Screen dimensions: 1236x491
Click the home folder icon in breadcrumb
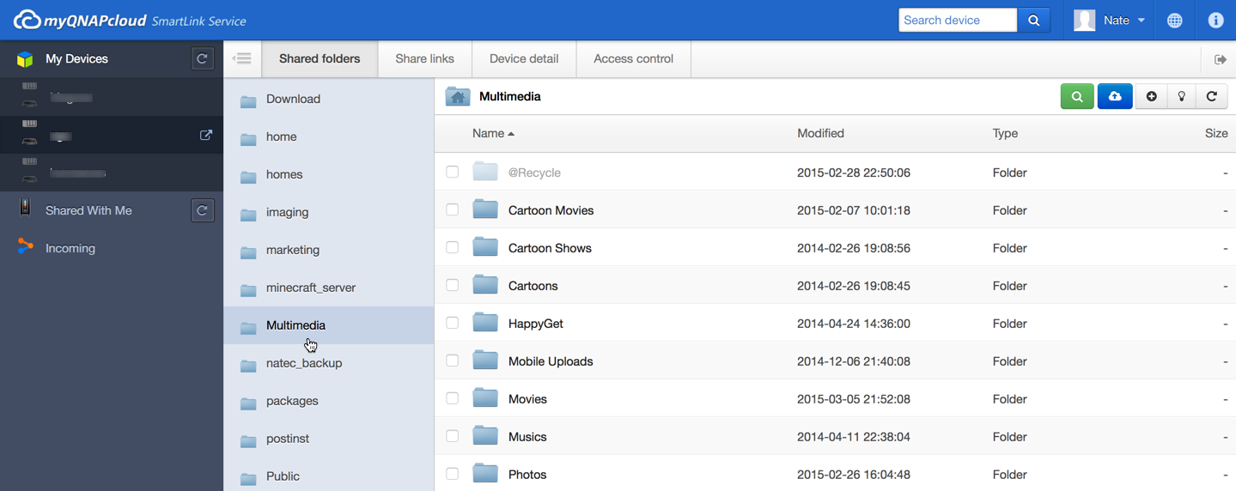(x=458, y=97)
